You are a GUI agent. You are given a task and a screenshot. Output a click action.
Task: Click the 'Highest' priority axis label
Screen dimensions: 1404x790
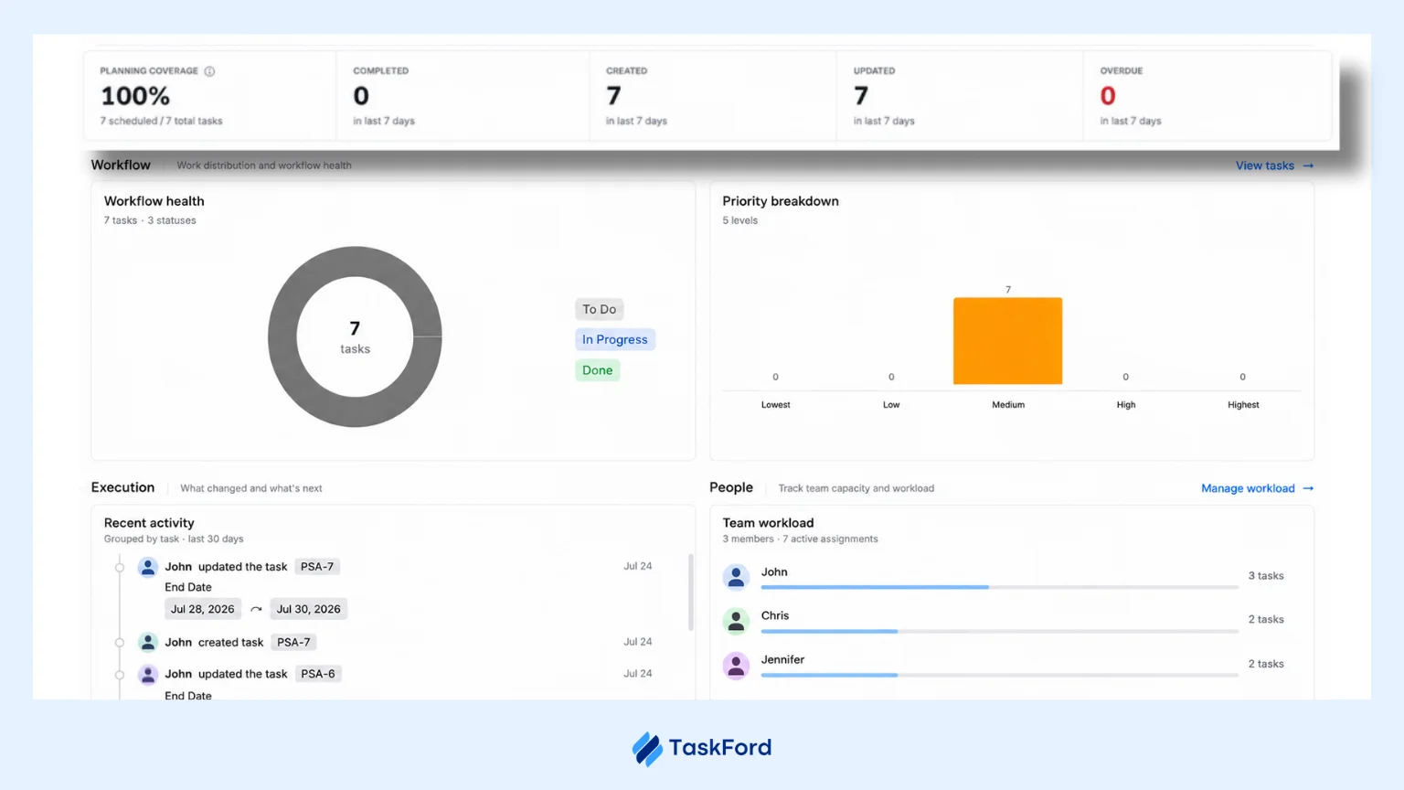coord(1243,405)
